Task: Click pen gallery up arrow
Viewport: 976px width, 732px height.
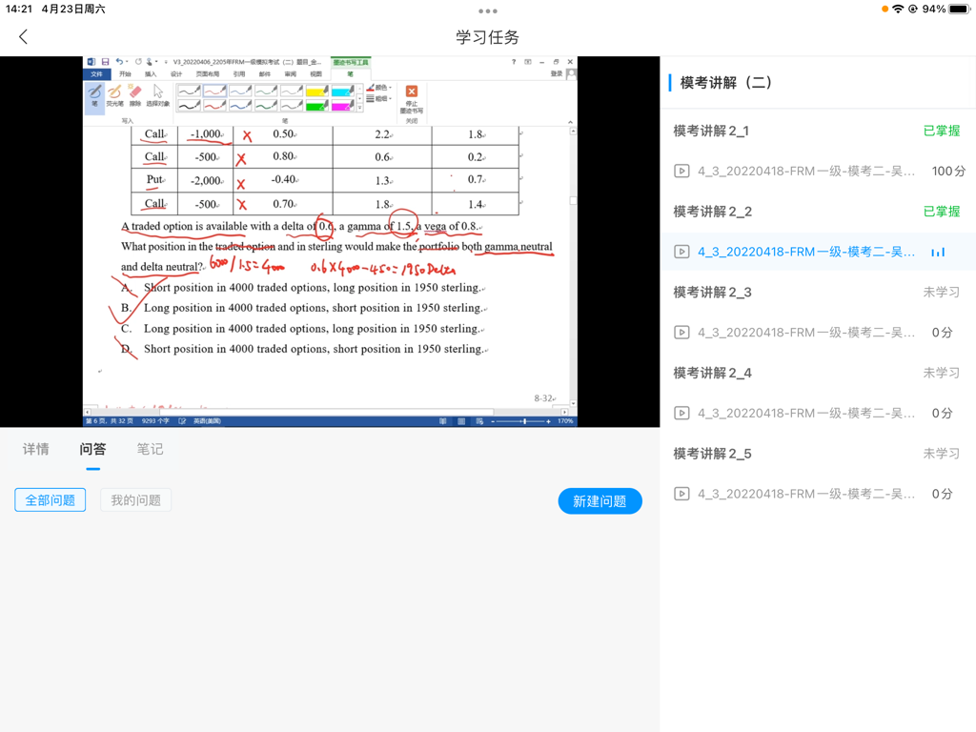Action: [359, 89]
